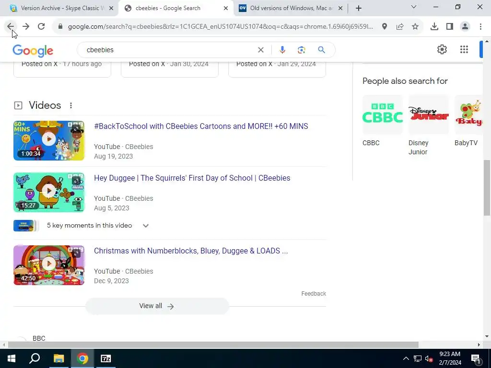Close the Old versions of Windows tab
491x368 pixels.
pos(341,8)
